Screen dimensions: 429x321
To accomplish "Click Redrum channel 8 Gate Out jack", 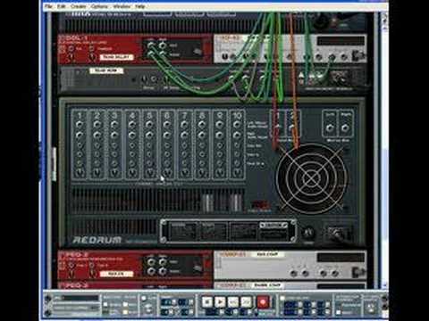I will click(202, 145).
